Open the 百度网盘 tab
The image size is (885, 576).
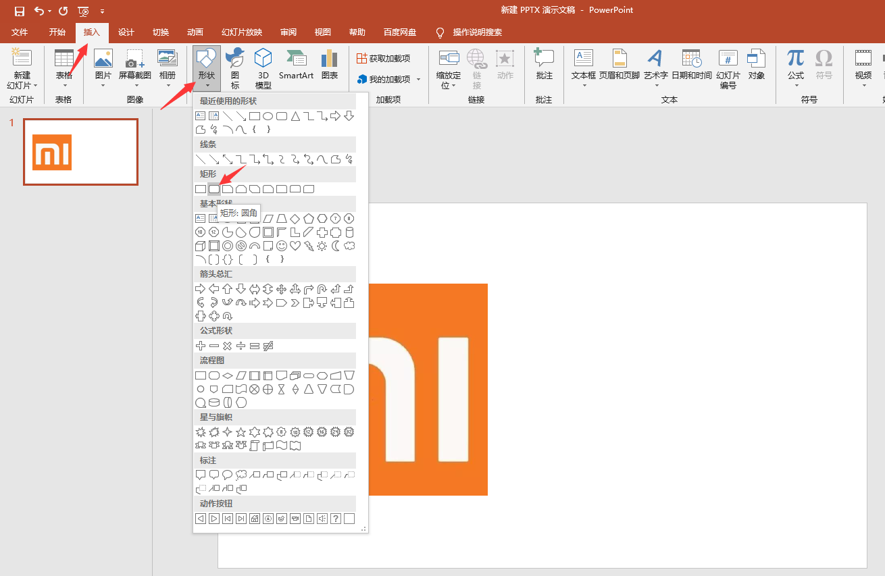tap(400, 32)
